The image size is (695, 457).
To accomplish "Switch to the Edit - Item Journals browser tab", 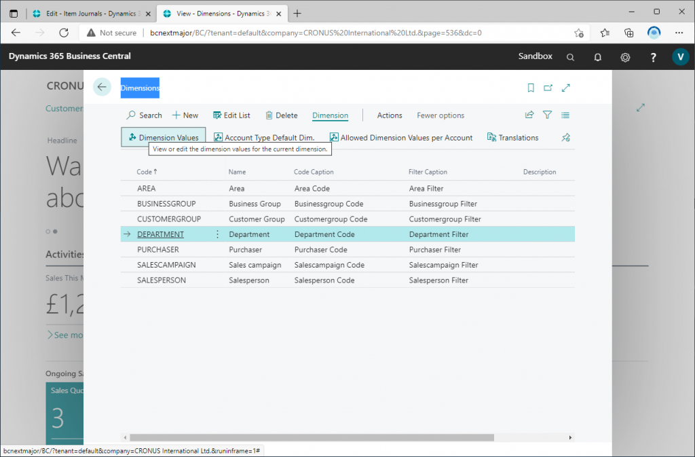I will (x=88, y=14).
